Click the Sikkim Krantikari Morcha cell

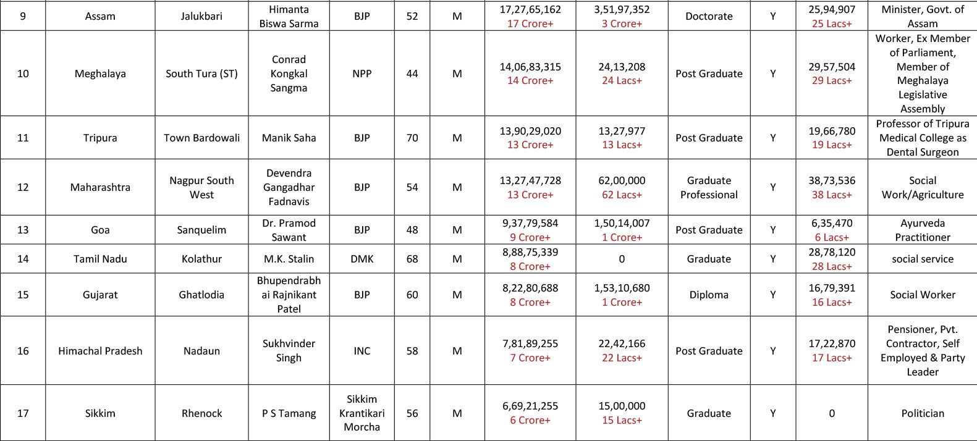(x=362, y=413)
